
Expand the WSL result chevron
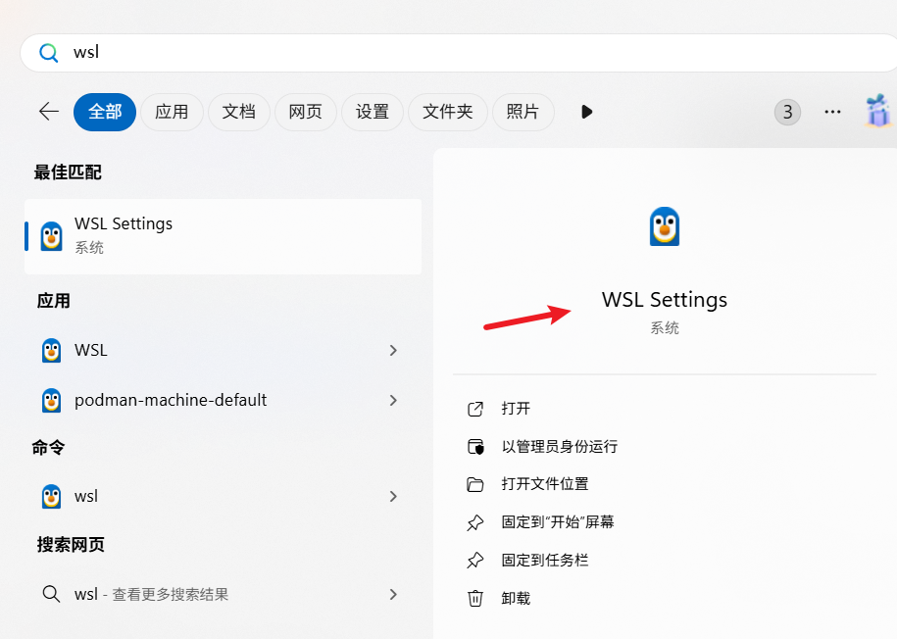pos(393,350)
